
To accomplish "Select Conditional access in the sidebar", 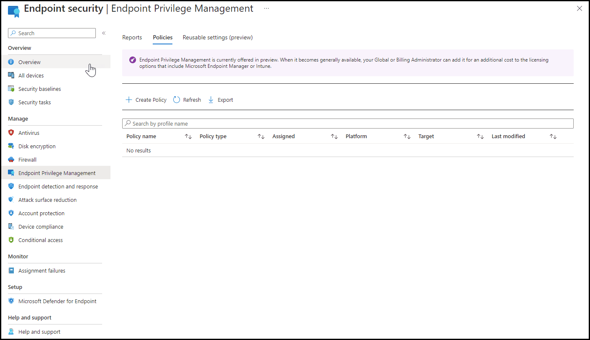I will (41, 240).
